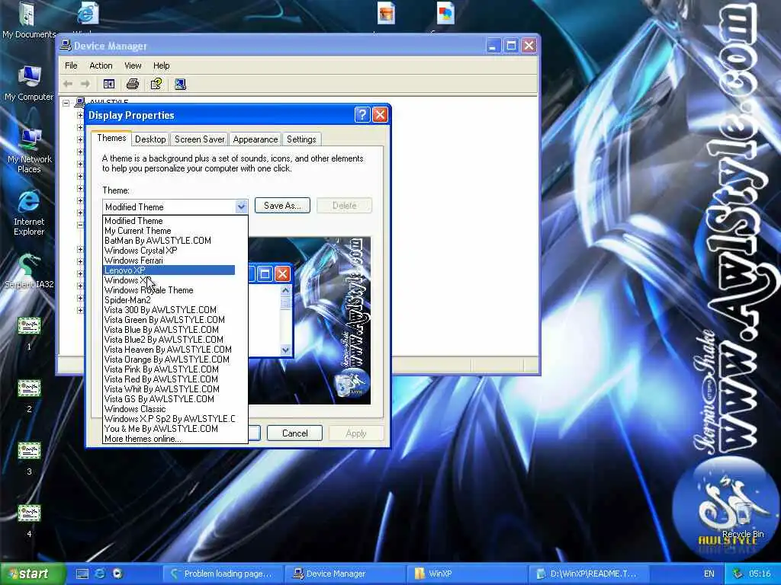Viewport: 781px width, 585px height.
Task: Open My Documents desktop icon
Action: [x=28, y=20]
